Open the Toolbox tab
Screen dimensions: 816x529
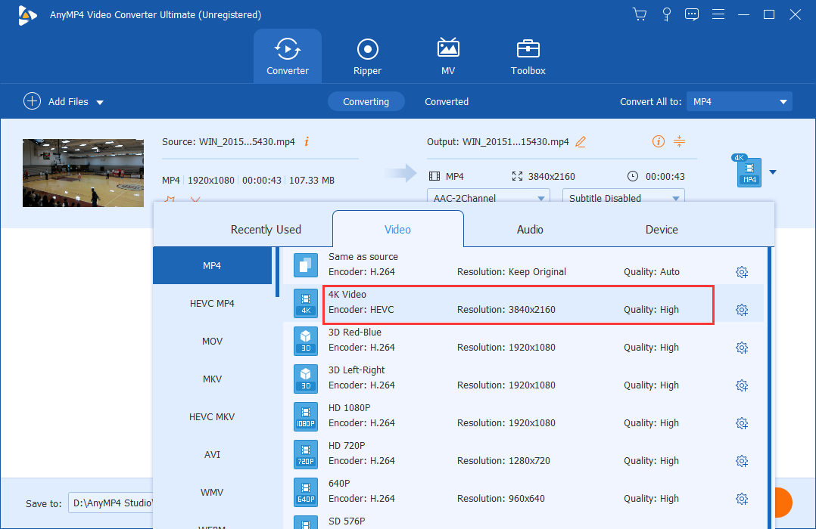click(528, 56)
